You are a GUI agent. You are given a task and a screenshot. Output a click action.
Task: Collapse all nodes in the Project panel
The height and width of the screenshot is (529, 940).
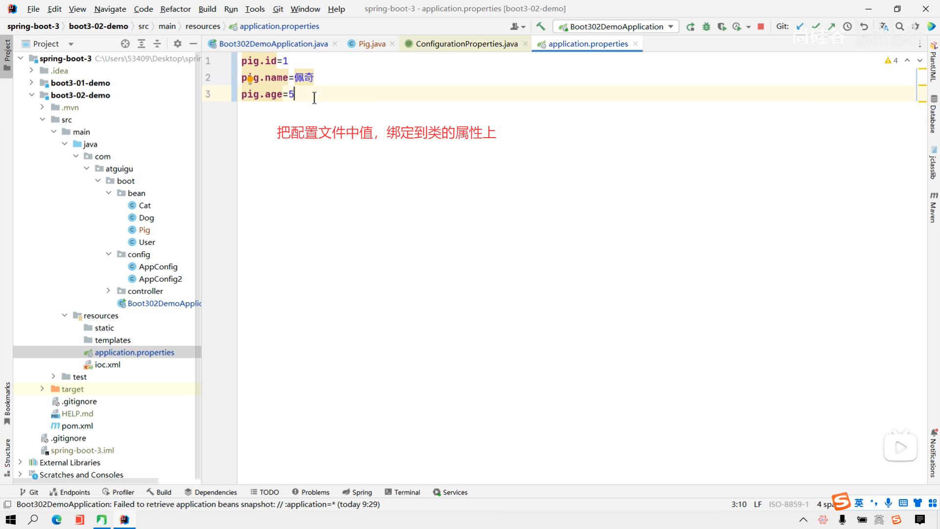pyautogui.click(x=157, y=44)
